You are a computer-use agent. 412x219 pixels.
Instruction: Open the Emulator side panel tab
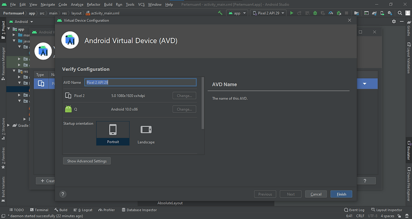tap(409, 150)
